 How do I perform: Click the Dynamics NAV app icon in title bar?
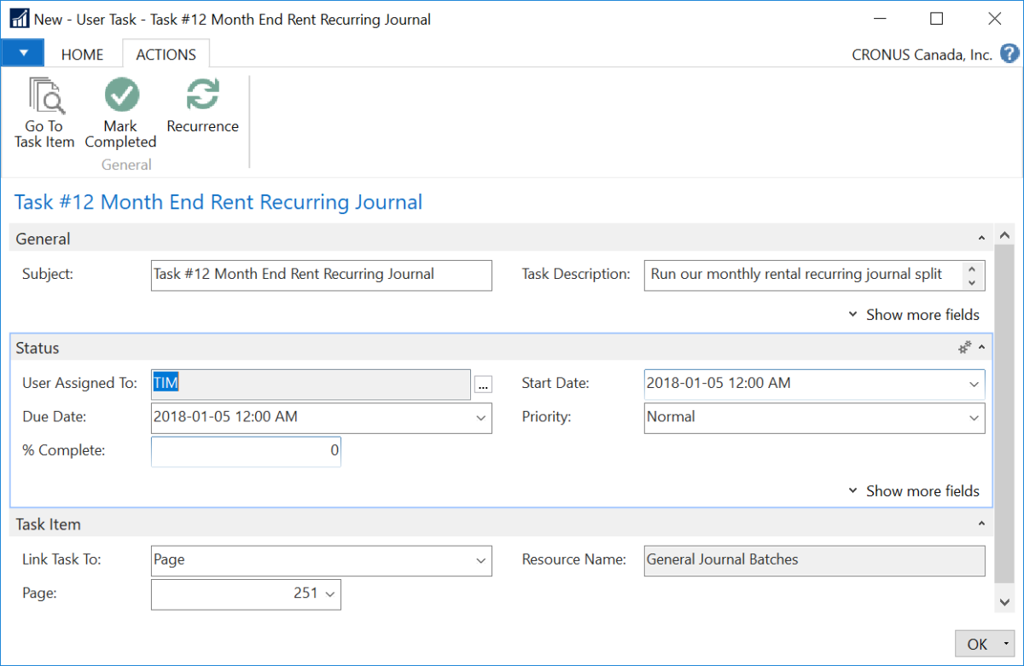click(x=20, y=19)
